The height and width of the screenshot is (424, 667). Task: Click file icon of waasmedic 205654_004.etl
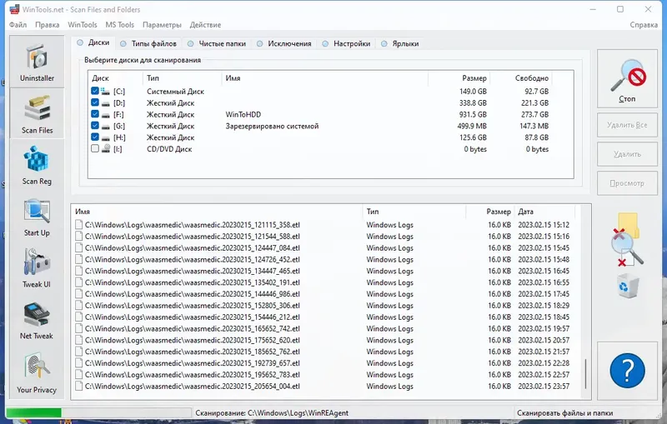point(78,387)
